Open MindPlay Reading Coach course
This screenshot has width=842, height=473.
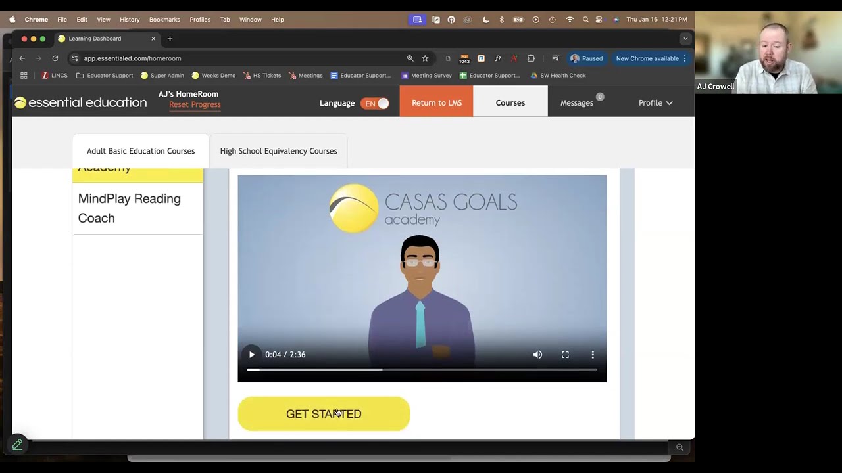137,208
